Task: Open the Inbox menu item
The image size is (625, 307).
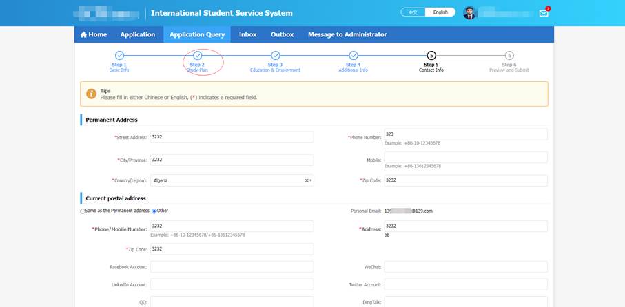Action: point(247,34)
